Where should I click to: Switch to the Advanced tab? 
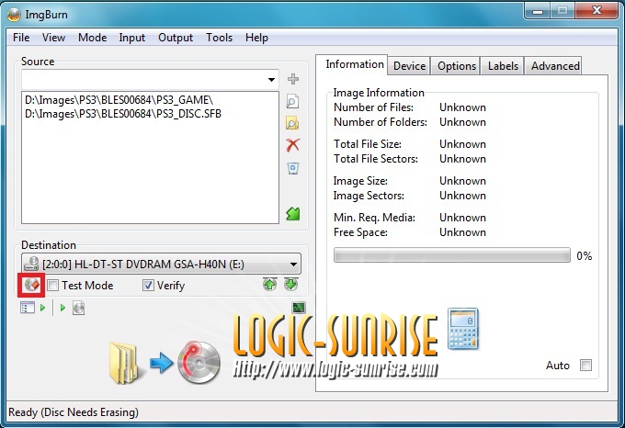pos(555,66)
